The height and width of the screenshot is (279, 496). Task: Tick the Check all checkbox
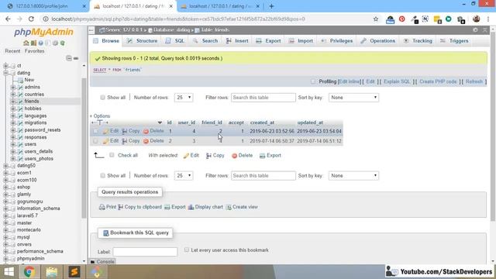point(112,155)
